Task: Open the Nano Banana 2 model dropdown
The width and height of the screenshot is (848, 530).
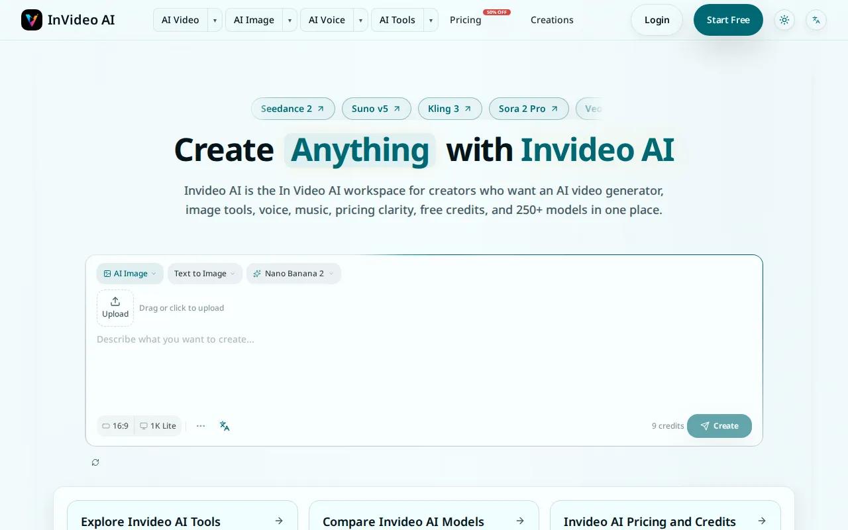Action: [293, 274]
